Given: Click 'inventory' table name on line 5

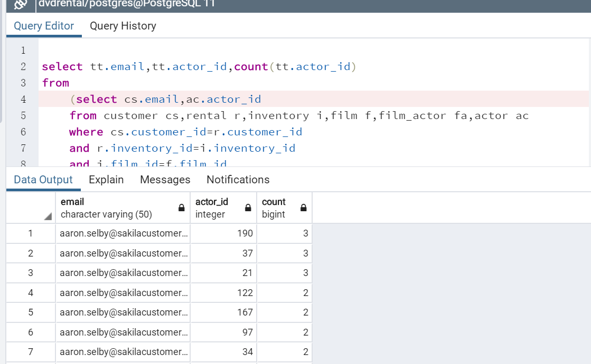Looking at the screenshot, I should [x=278, y=115].
